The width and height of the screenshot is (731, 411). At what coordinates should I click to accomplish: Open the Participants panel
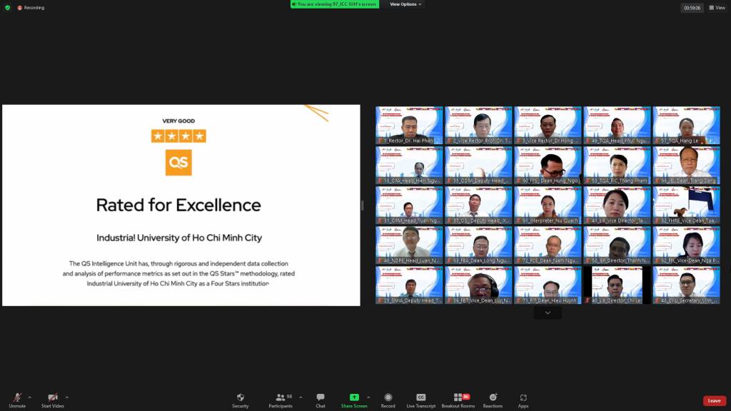[281, 400]
